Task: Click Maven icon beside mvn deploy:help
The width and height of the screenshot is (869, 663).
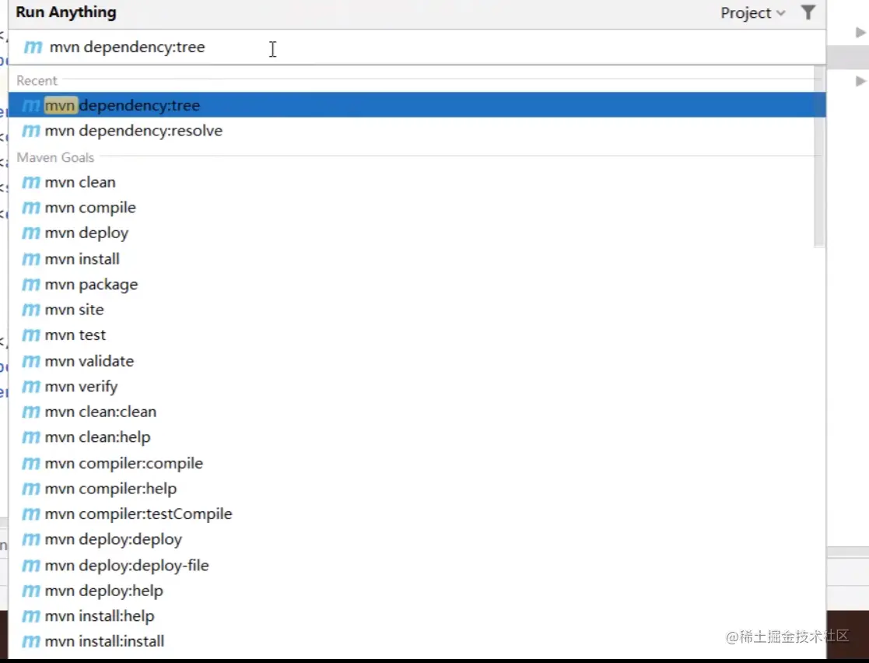Action: (x=30, y=591)
